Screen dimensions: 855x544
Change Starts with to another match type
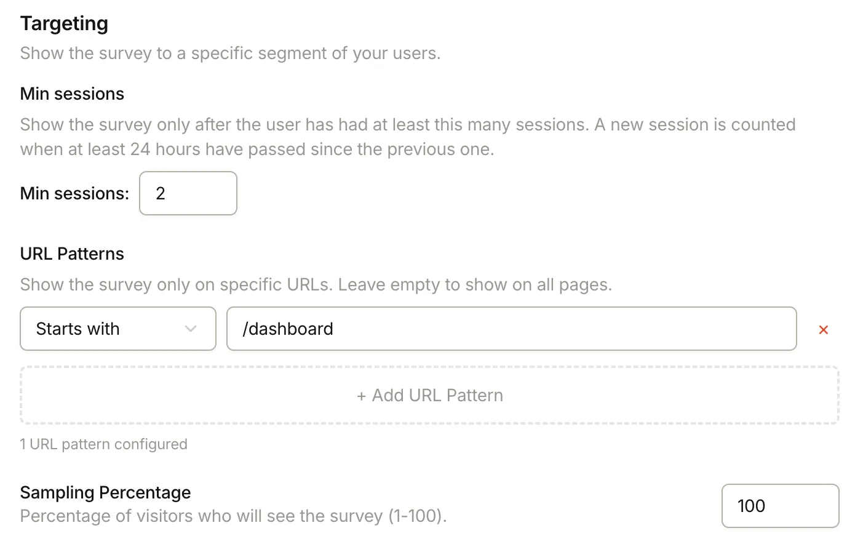pyautogui.click(x=117, y=329)
